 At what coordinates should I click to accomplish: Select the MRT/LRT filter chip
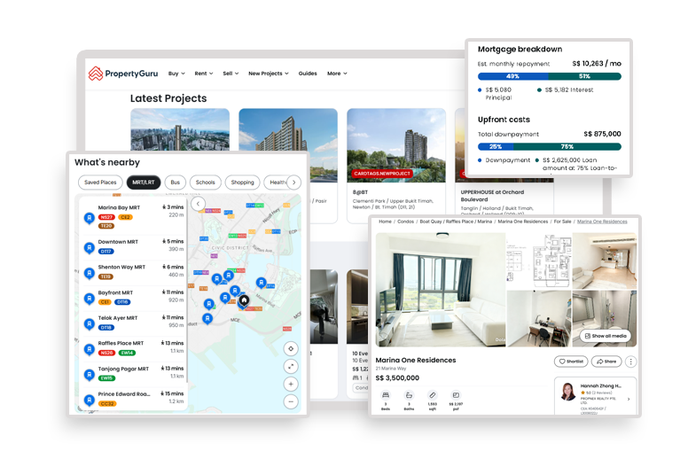[144, 183]
